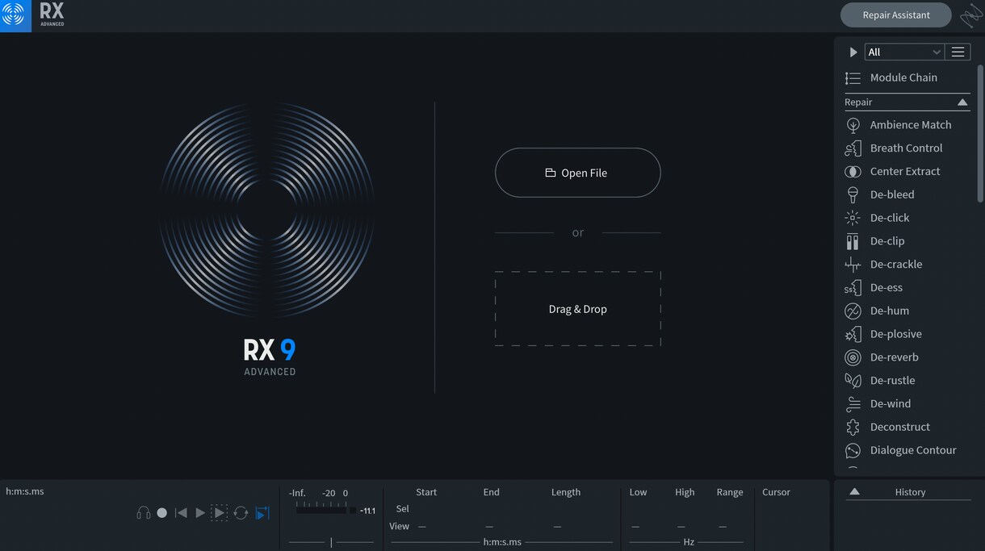Rewind to the start
The width and height of the screenshot is (985, 551).
point(181,513)
